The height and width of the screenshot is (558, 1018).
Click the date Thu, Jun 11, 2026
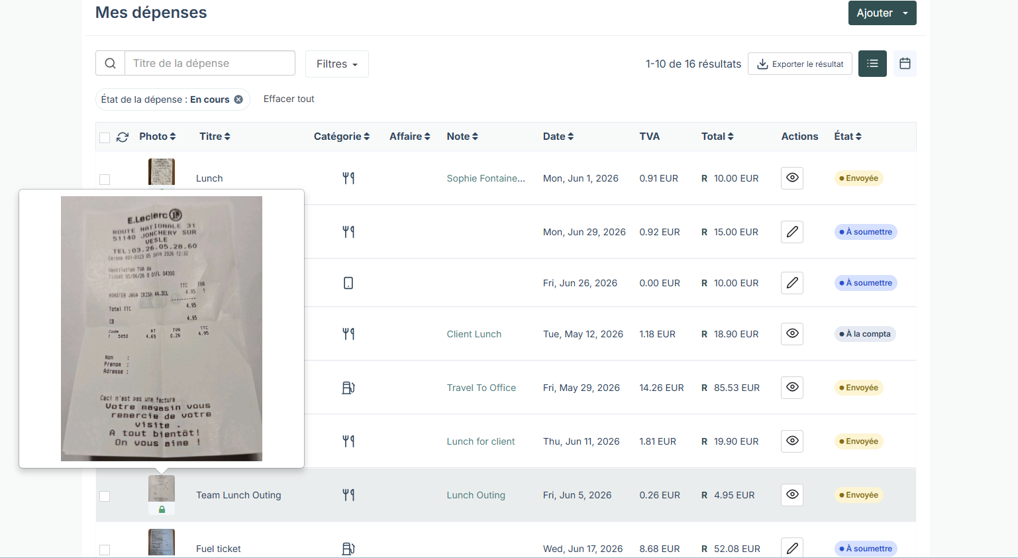point(582,441)
